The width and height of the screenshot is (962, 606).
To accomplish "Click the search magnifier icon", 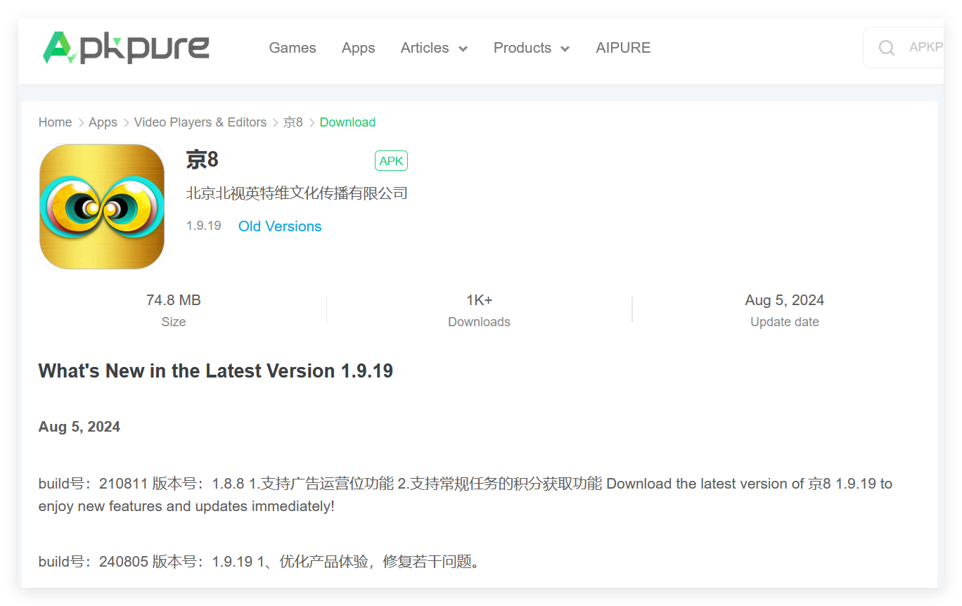I will click(887, 48).
